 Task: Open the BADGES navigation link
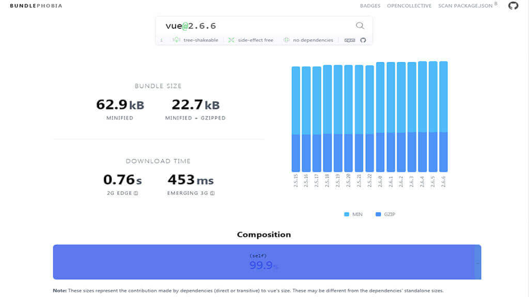370,6
